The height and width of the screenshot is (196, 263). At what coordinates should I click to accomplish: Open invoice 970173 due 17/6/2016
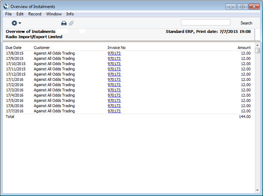[x=114, y=105]
